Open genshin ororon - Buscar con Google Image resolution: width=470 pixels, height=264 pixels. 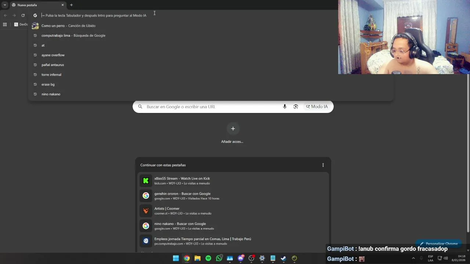click(233, 196)
